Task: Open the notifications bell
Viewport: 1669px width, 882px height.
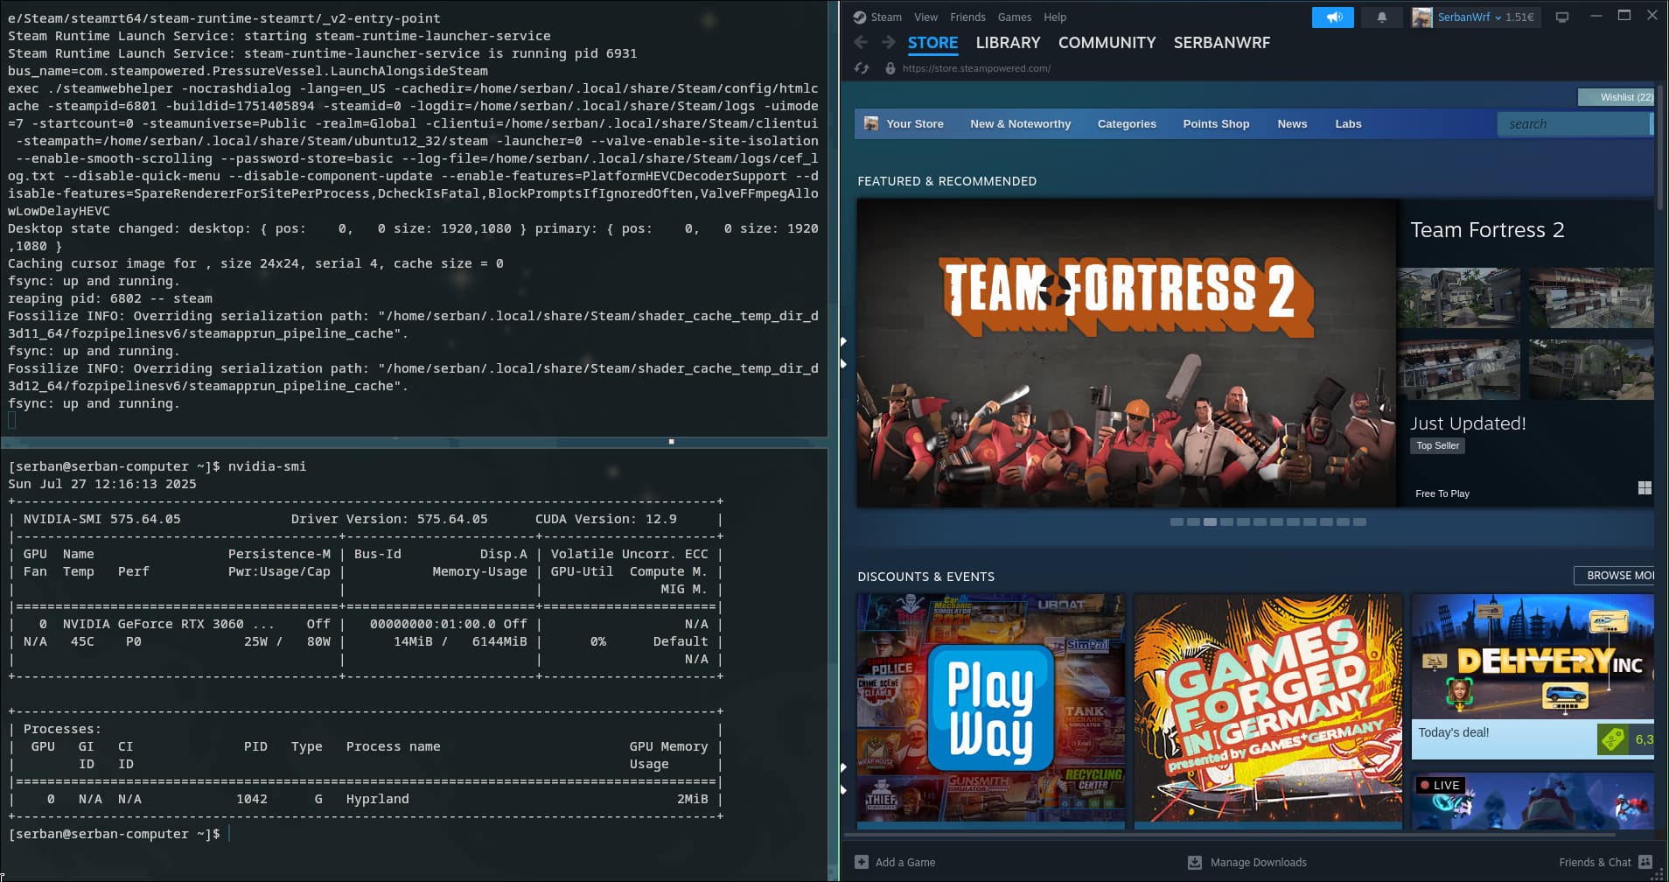Action: point(1381,17)
